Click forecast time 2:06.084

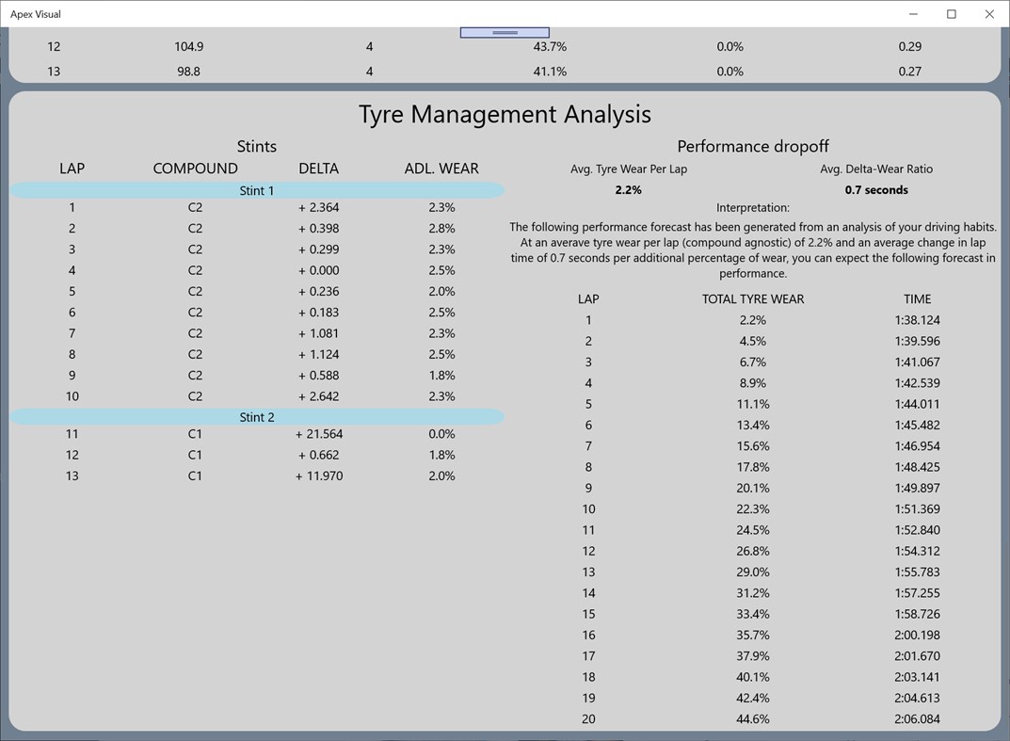(x=917, y=719)
